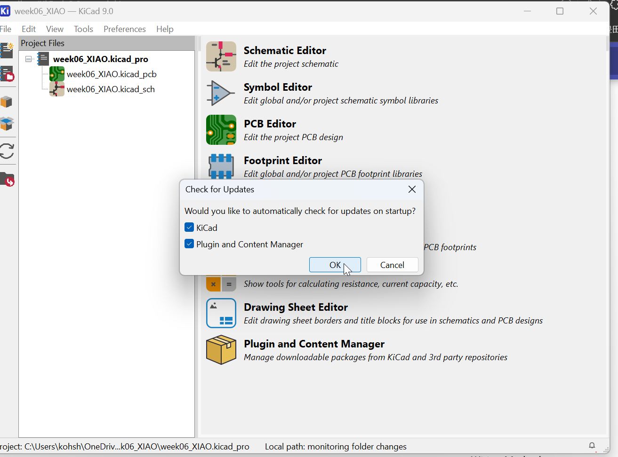Image resolution: width=618 pixels, height=457 pixels.
Task: Click 'Edit global and/or project PCB footprint libraries'
Action: 333,174
